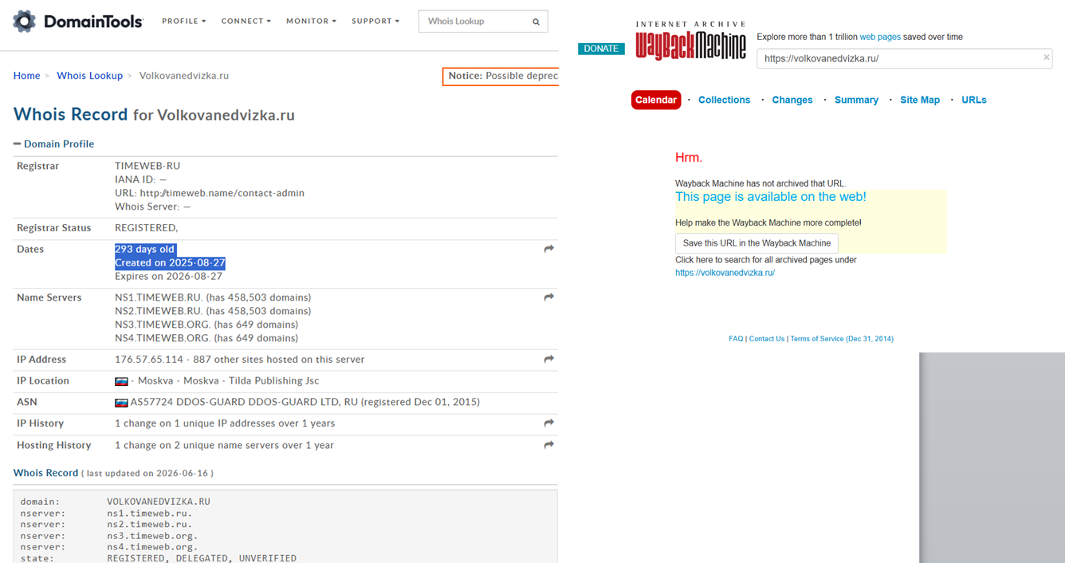Image resolution: width=1065 pixels, height=563 pixels.
Task: Click the Russian flag in ASN row
Action: 121,403
